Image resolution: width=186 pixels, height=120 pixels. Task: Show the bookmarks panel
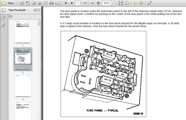point(3,18)
